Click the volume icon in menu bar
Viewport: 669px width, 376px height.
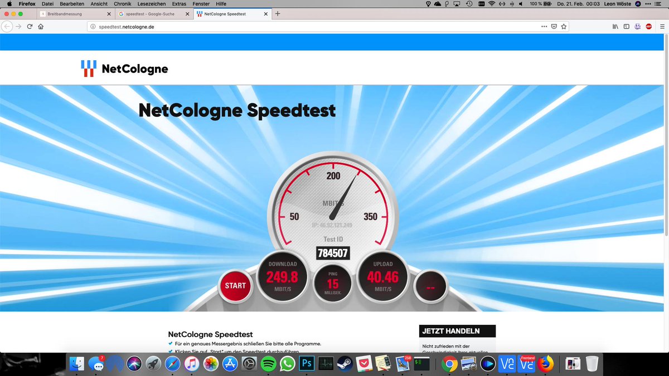[x=521, y=4]
